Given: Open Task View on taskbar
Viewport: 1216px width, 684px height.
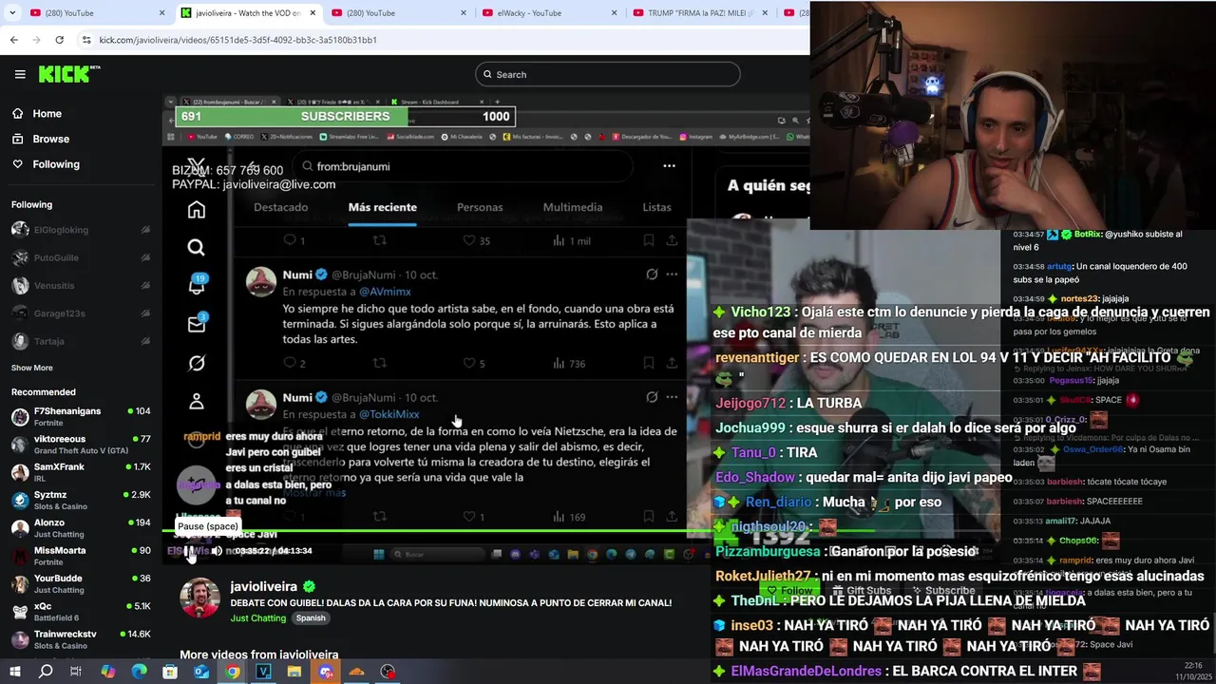Looking at the screenshot, I should coord(76,672).
